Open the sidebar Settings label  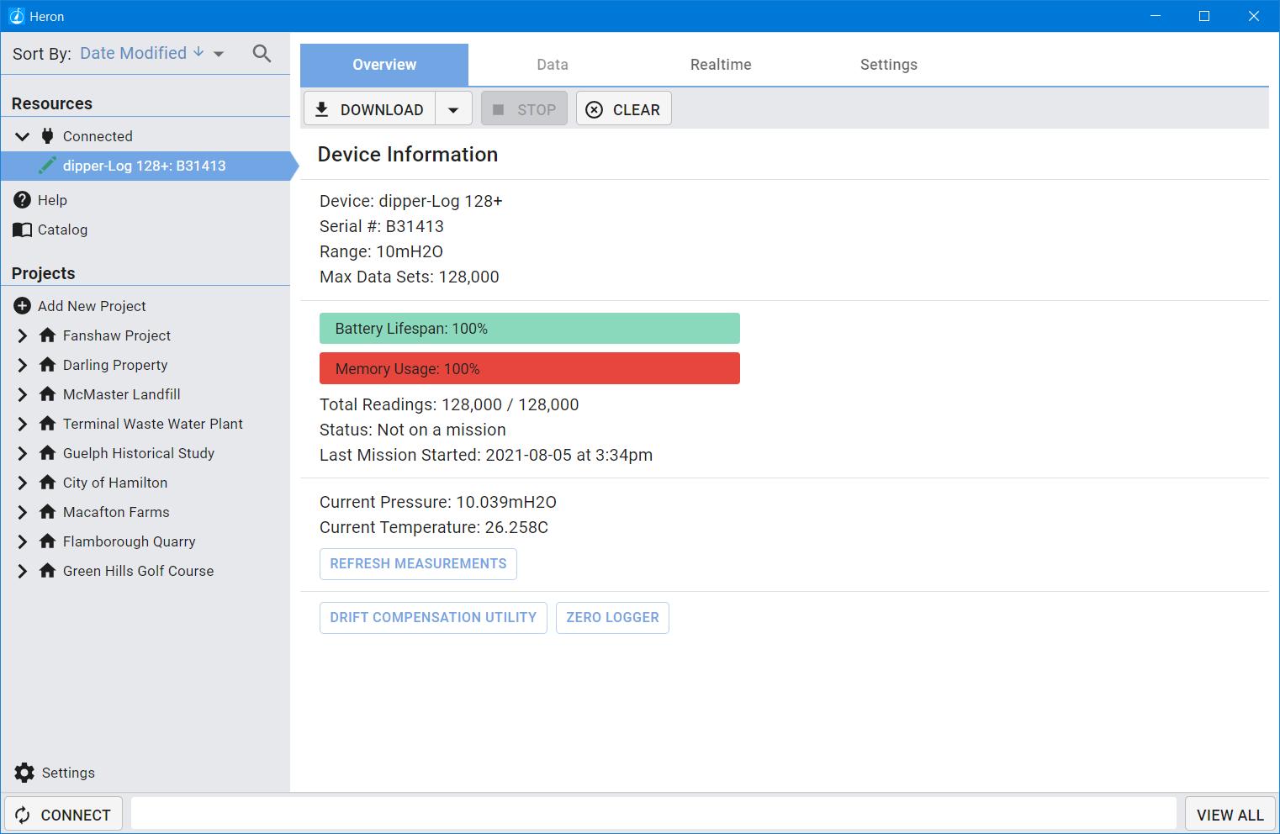(68, 773)
